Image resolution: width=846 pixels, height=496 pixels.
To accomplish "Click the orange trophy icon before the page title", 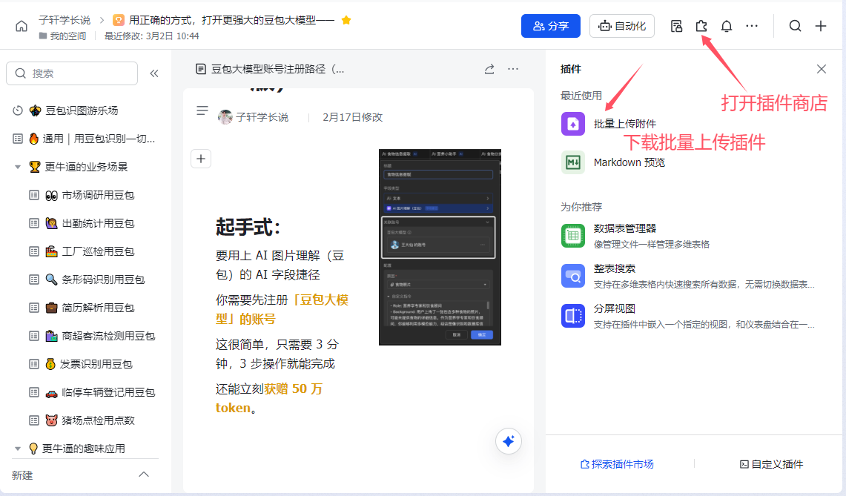I will coord(118,20).
